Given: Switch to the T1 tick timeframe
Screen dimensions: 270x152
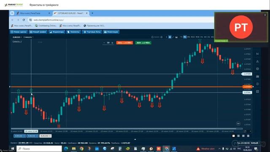Looking at the screenshot, I should tap(181, 37).
